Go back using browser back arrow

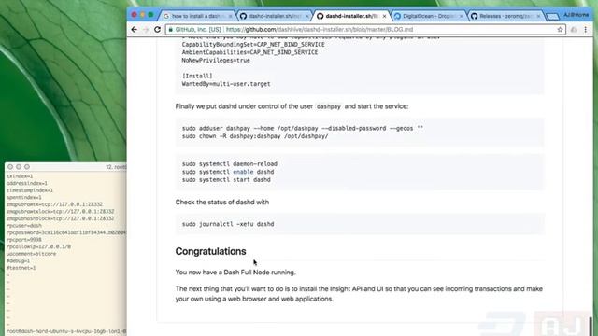click(x=134, y=29)
